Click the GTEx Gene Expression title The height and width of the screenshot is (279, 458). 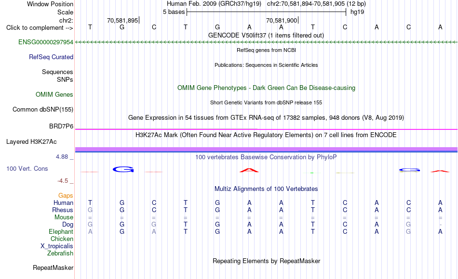266,118
